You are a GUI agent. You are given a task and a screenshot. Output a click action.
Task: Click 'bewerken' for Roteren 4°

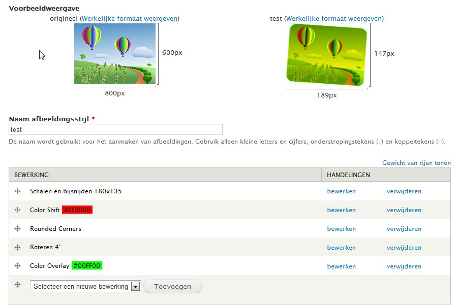(341, 248)
